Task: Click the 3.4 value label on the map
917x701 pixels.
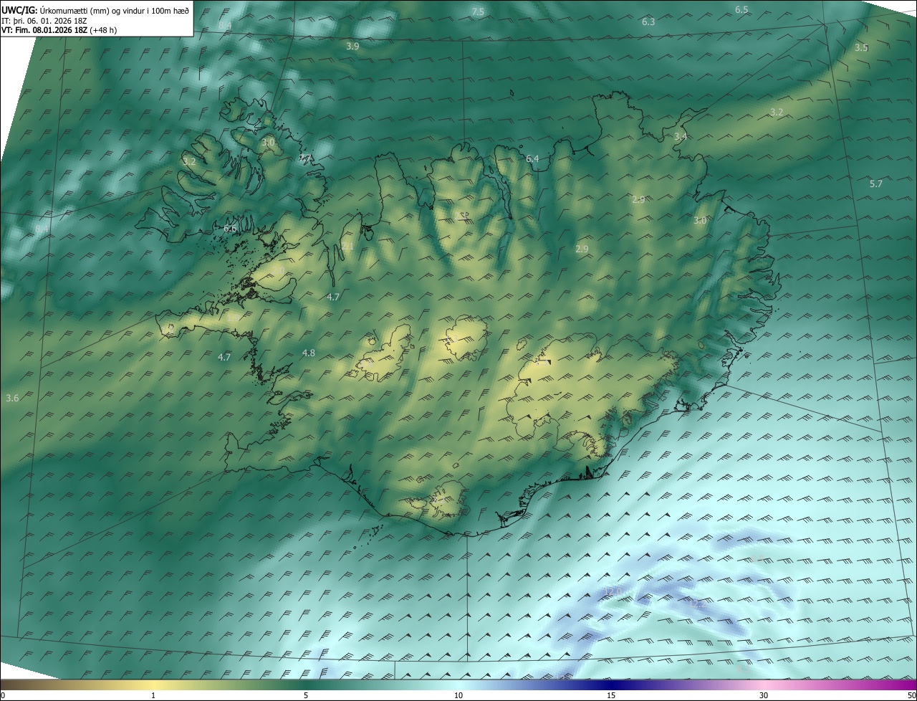Action: click(x=681, y=136)
